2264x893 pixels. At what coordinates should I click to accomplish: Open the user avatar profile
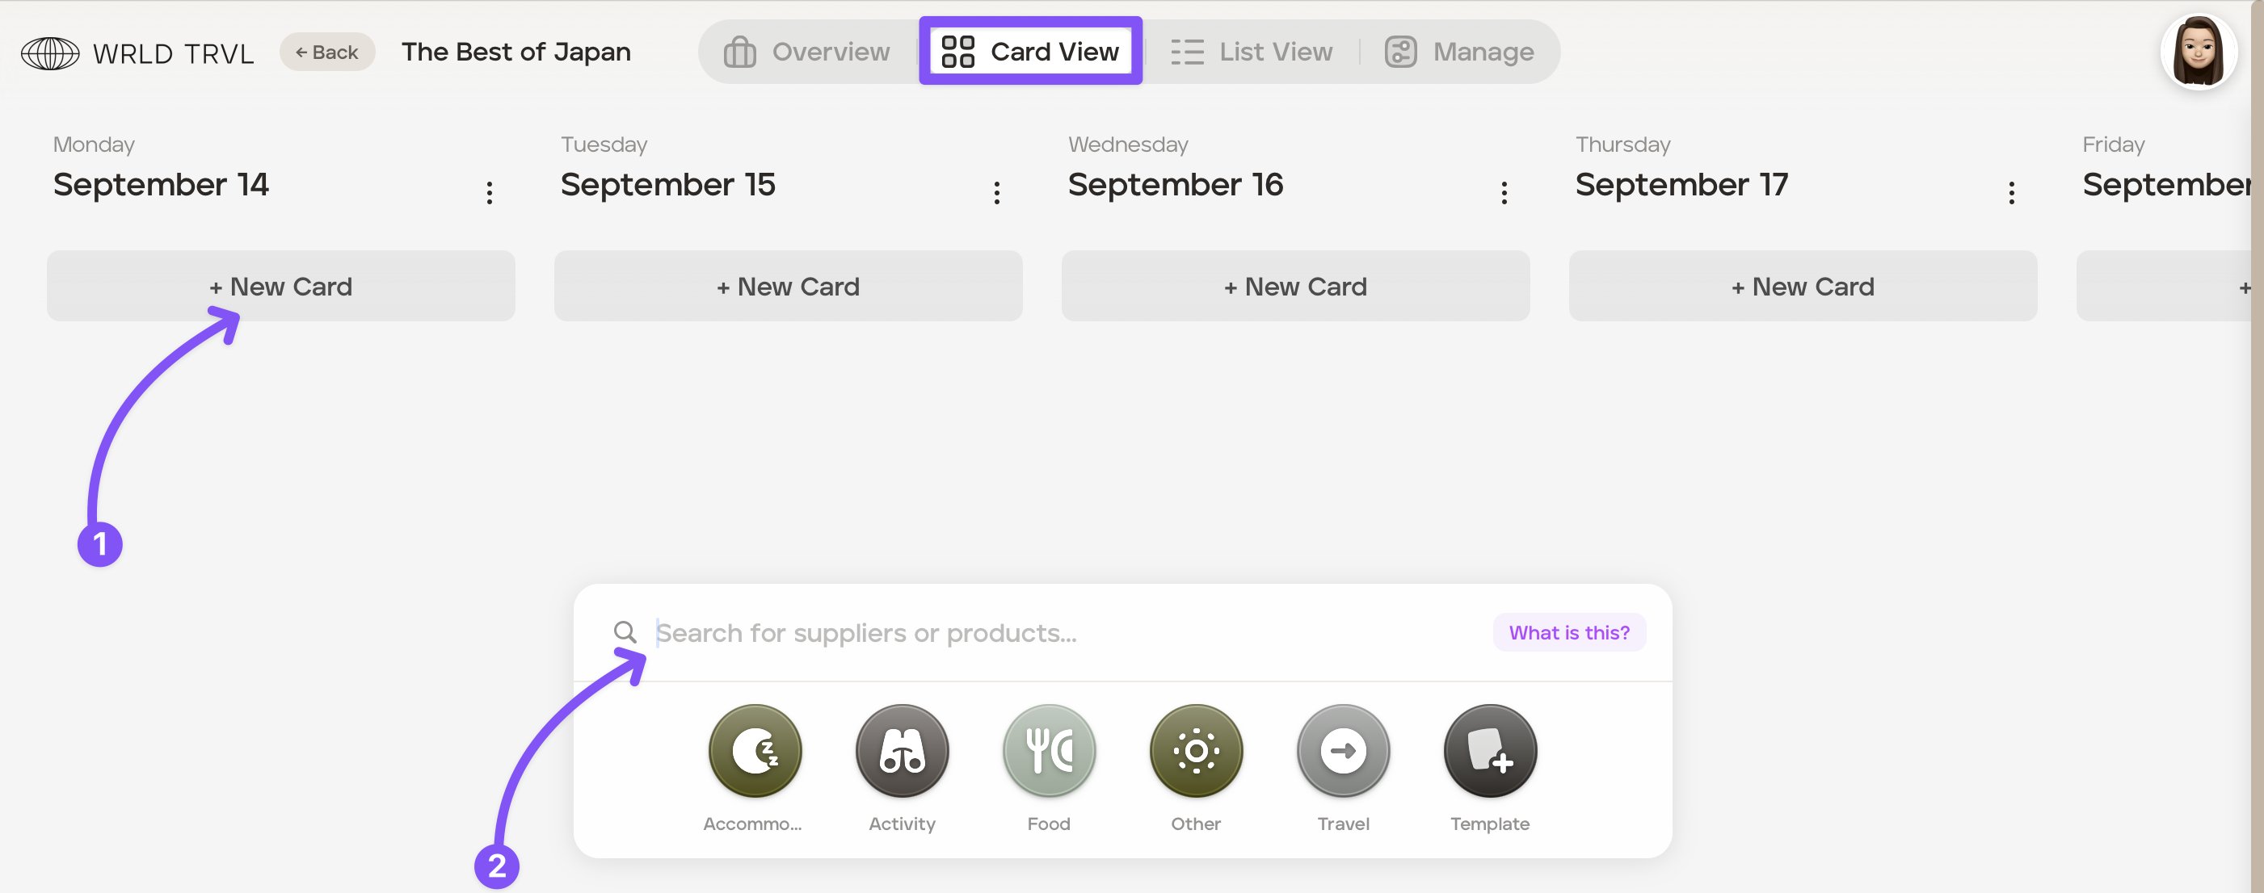[x=2198, y=52]
